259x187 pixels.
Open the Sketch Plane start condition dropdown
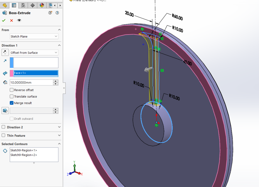click(34, 37)
